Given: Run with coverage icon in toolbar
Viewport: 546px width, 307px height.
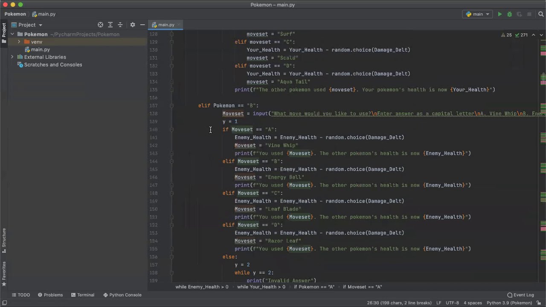Looking at the screenshot, I should 519,14.
